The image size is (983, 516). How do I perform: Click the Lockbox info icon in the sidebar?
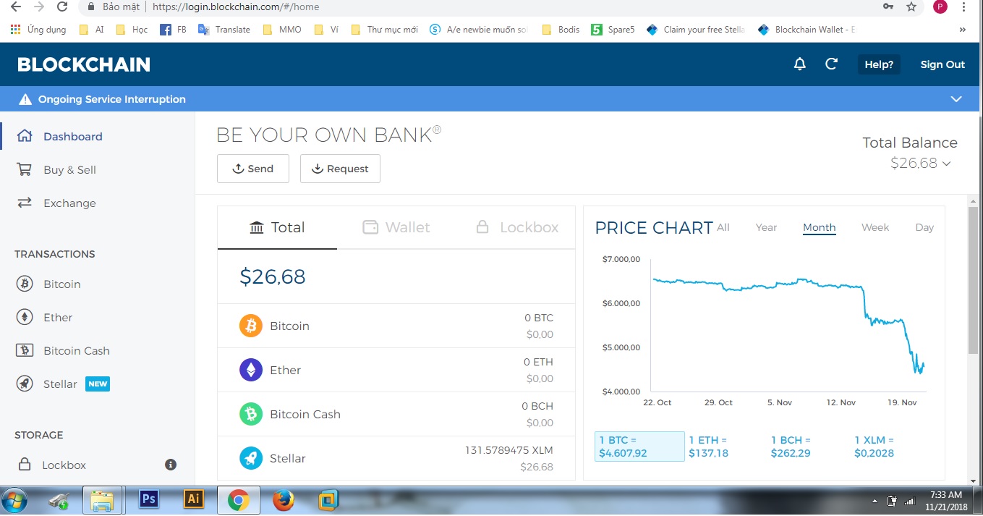coord(171,465)
